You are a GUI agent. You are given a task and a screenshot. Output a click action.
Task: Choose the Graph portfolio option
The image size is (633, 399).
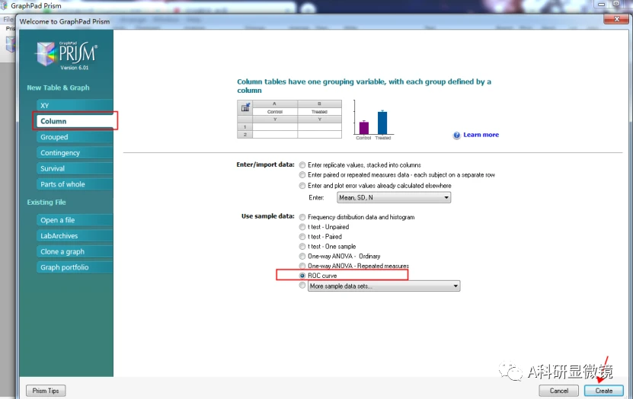[x=75, y=267]
